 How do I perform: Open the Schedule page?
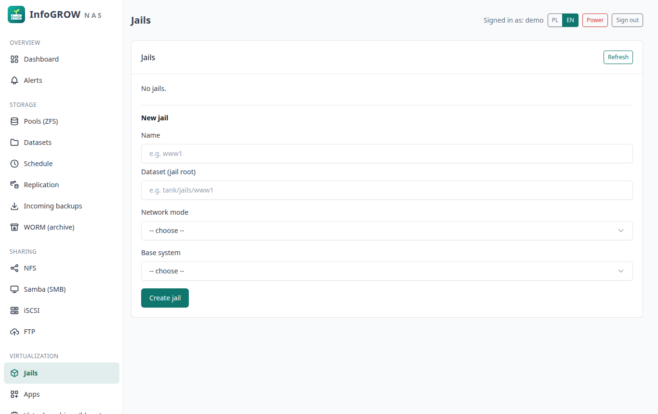pyautogui.click(x=62, y=164)
